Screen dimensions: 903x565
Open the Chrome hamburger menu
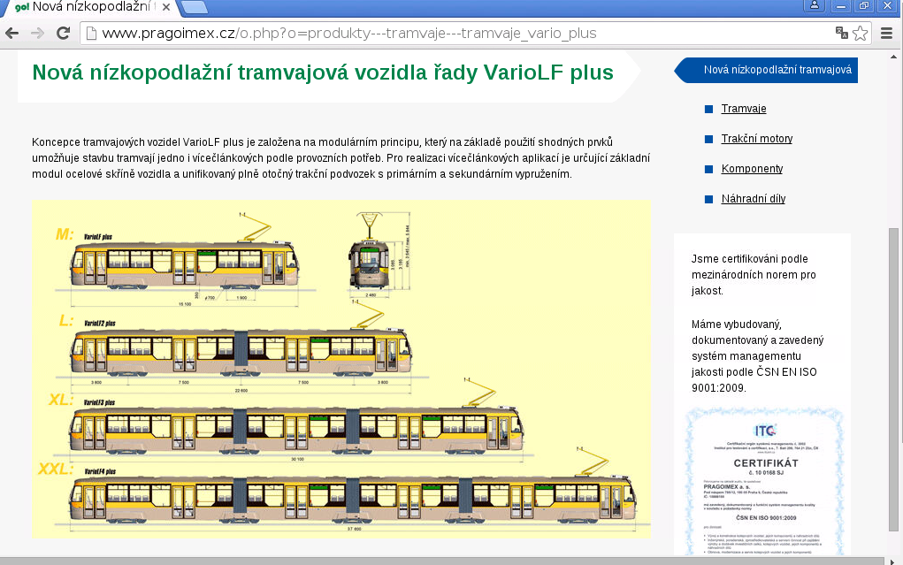pos(887,34)
